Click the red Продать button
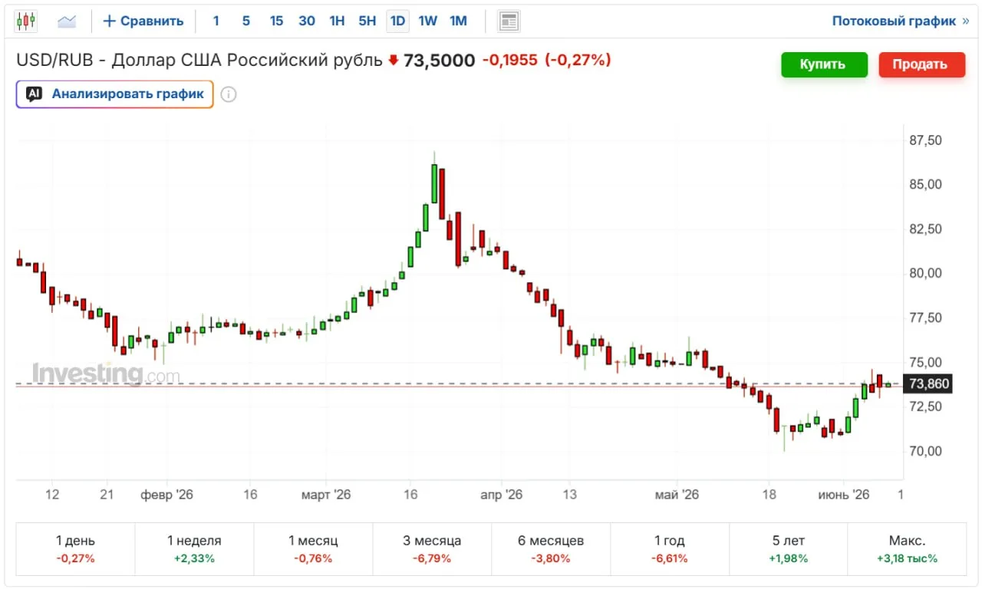 pyautogui.click(x=921, y=64)
